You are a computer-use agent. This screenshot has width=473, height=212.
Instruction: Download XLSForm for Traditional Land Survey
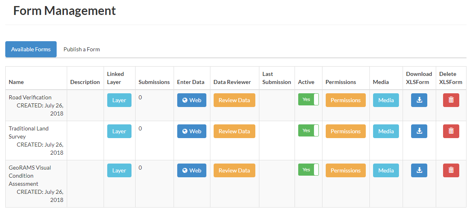point(419,131)
